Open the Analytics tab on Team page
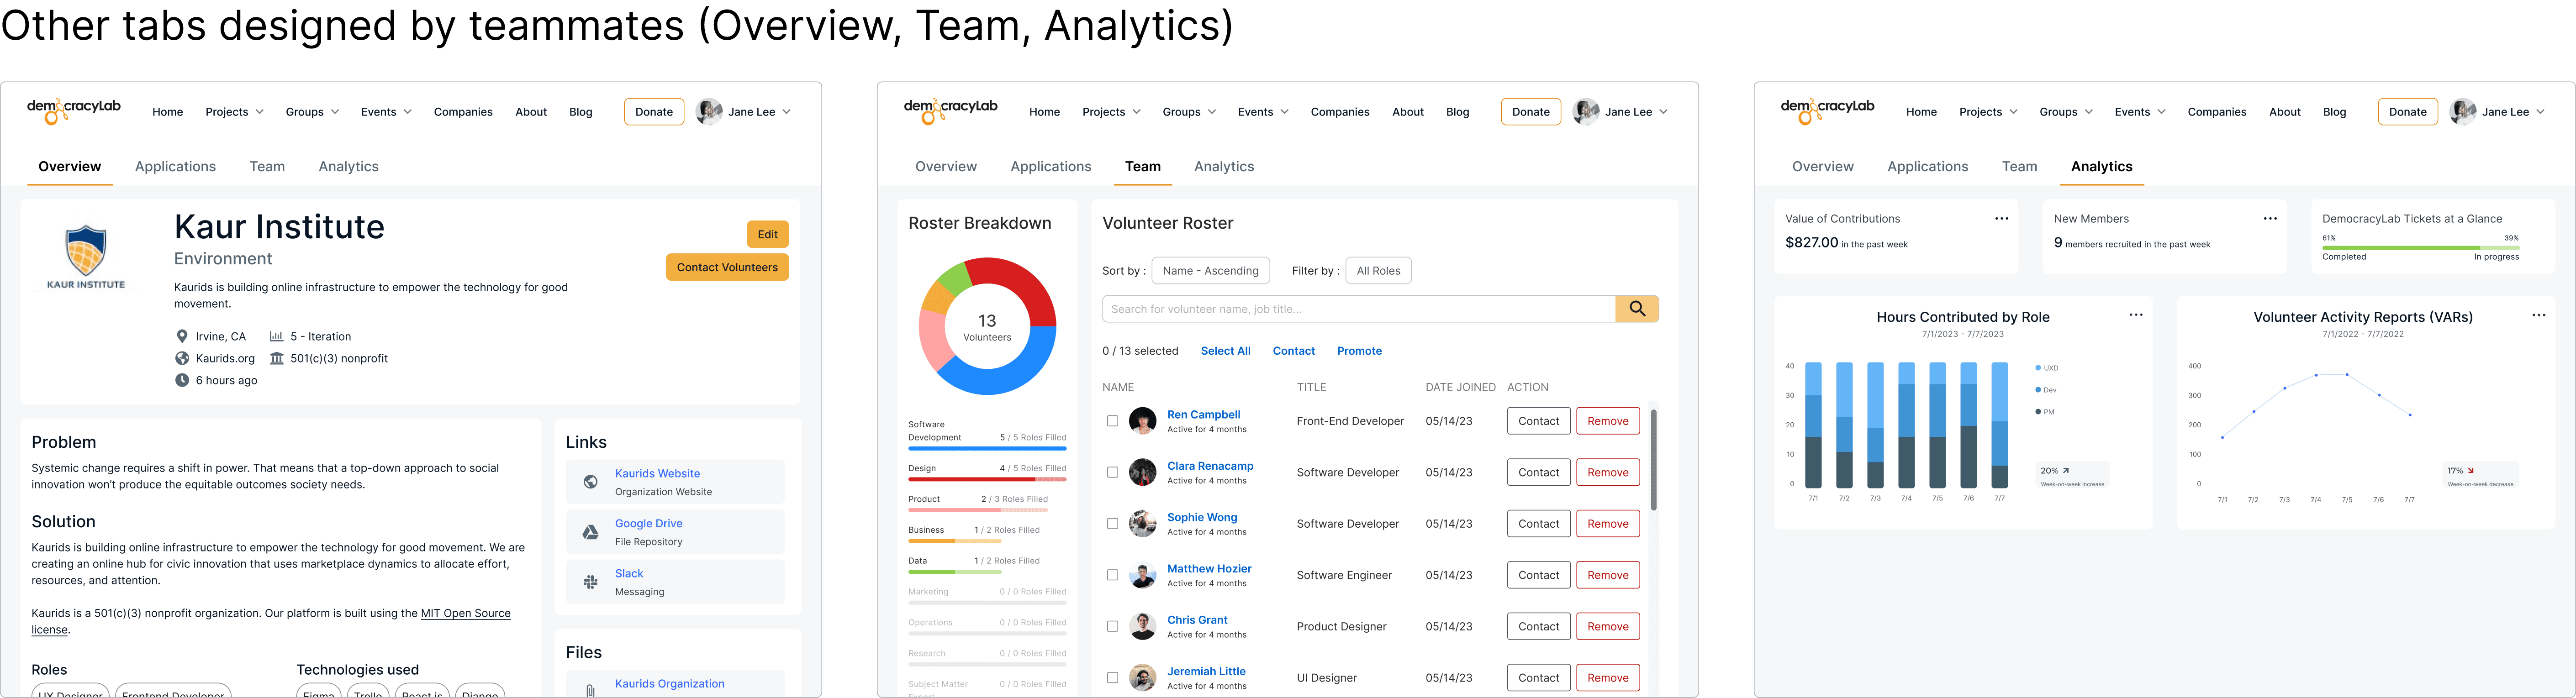Screen dimensions: 2576x698 [1223, 167]
